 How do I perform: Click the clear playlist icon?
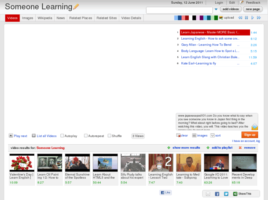(178, 135)
